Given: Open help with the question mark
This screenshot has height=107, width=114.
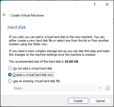Looking at the screenshot, I should point(95,4).
